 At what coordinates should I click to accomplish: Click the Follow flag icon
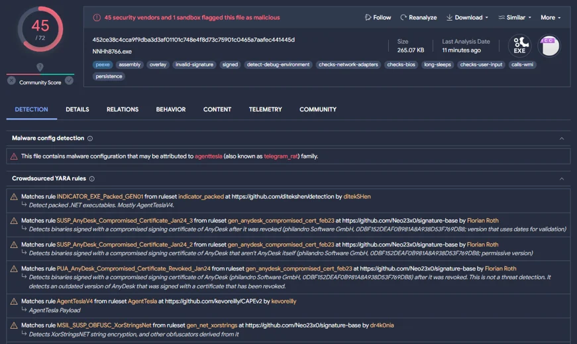368,17
